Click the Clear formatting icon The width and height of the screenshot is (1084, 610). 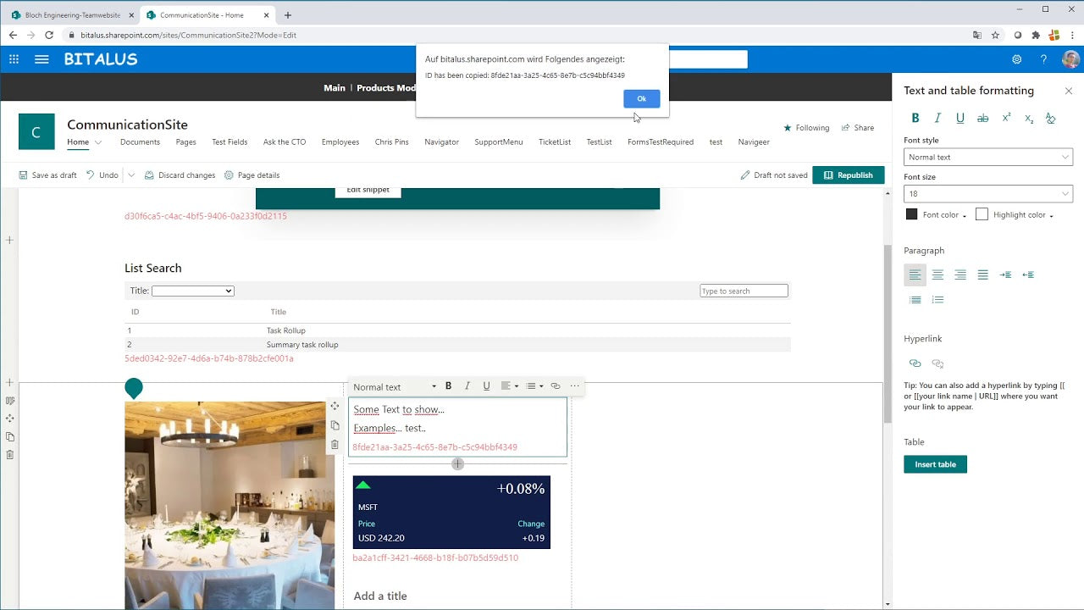point(1050,119)
